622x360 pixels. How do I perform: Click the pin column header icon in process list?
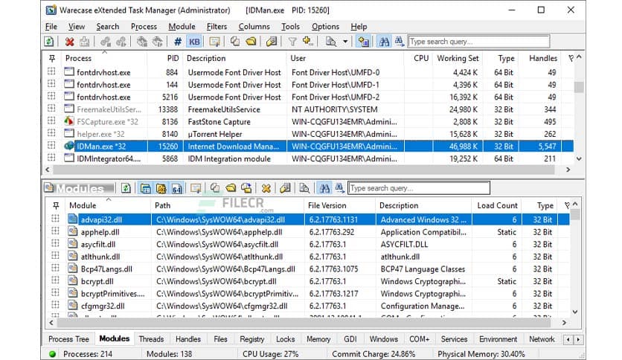52,58
